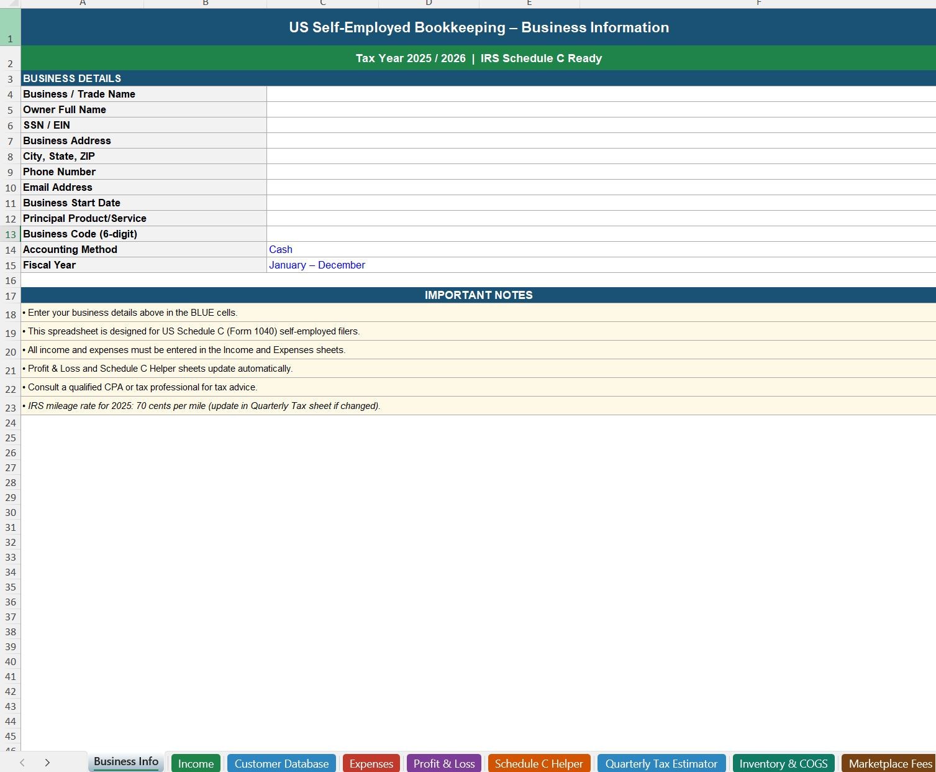Select row 45 header

11,736
